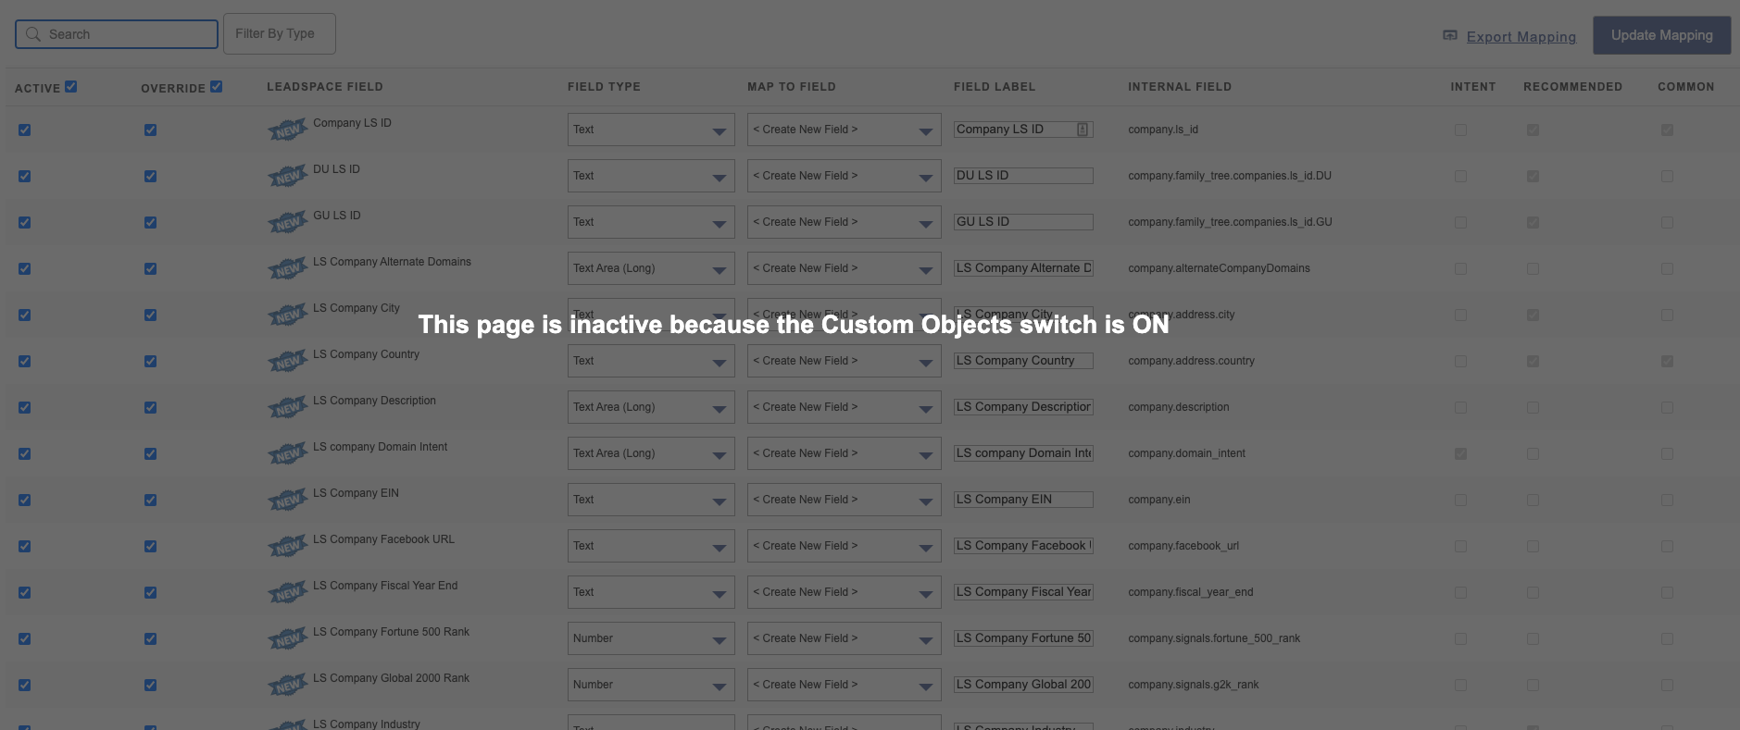Click NEW badge beside LS Company Description
This screenshot has height=730, width=1740.
[287, 407]
